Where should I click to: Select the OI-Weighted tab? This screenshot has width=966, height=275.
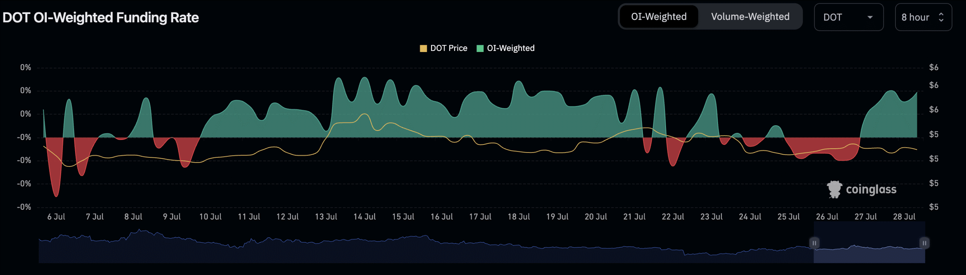(658, 17)
